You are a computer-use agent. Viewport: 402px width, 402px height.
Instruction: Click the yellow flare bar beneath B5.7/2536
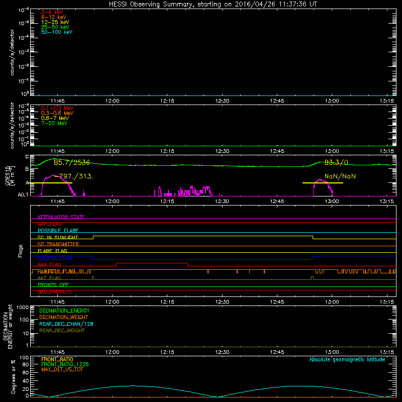tap(50, 183)
